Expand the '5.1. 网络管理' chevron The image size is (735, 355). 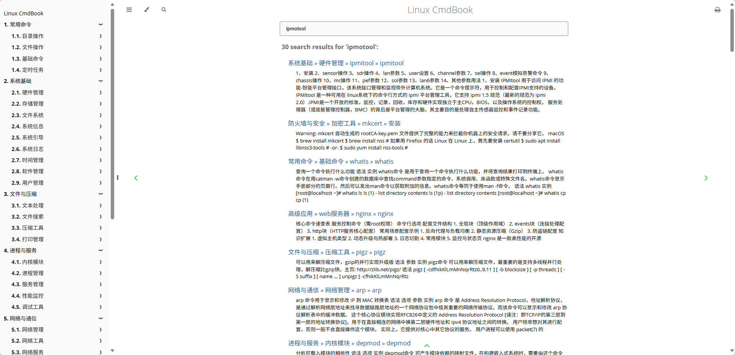tap(101, 330)
